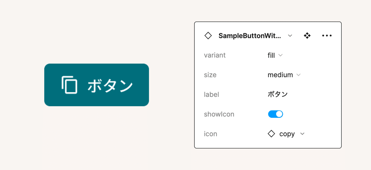This screenshot has height=170, width=371.
Task: Toggle the showIcon switch off
Action: [275, 114]
